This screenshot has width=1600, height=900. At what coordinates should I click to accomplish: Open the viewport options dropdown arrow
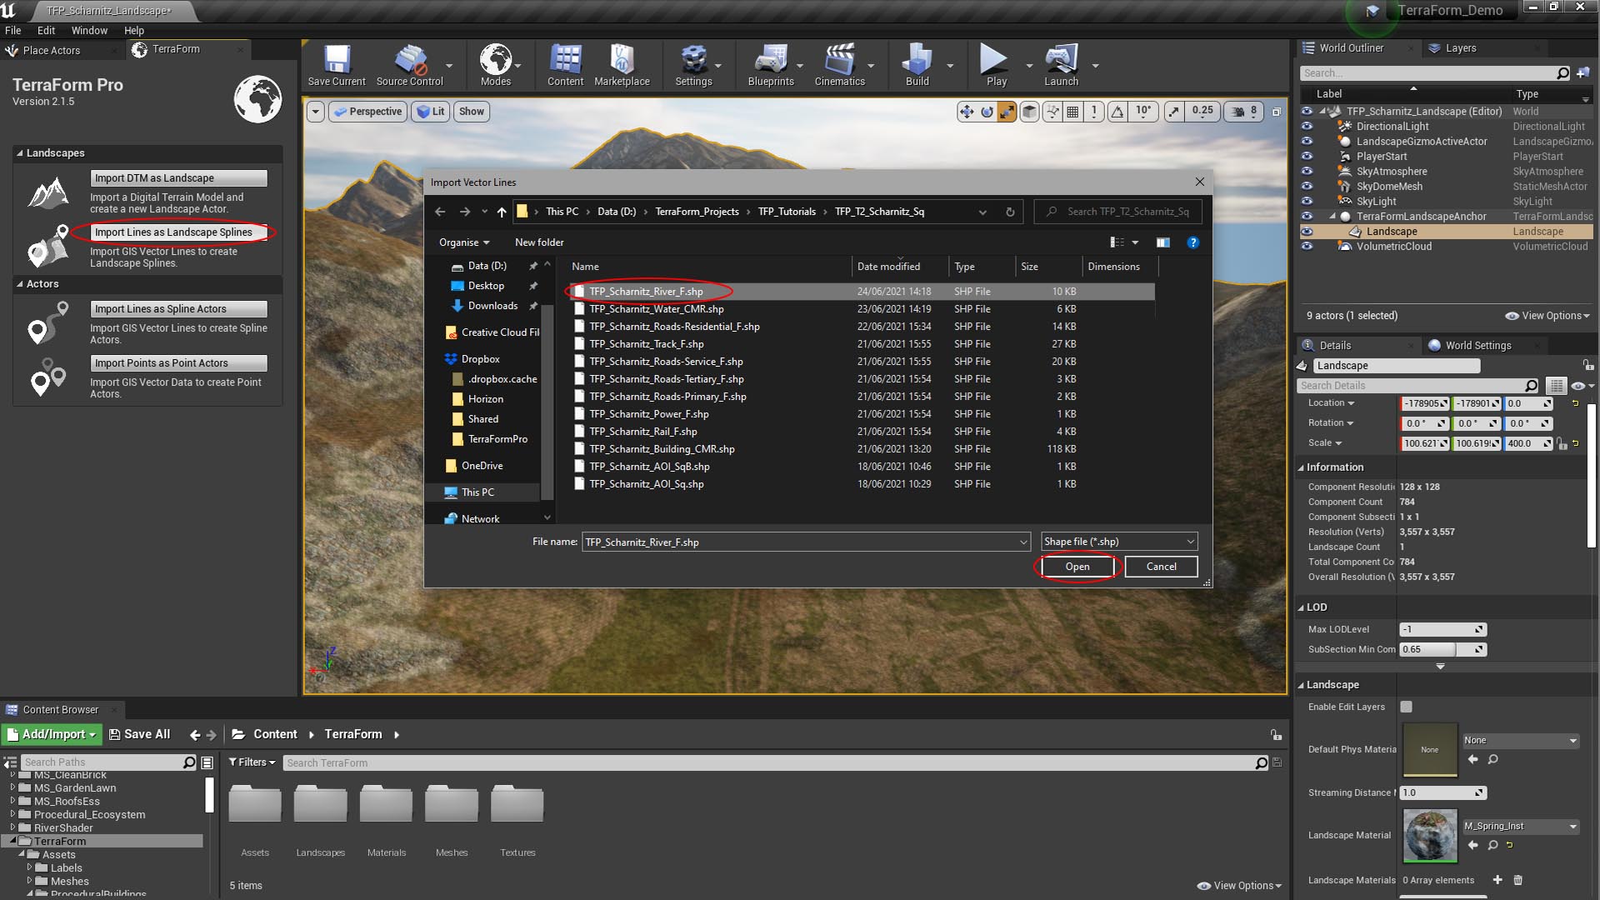(315, 112)
